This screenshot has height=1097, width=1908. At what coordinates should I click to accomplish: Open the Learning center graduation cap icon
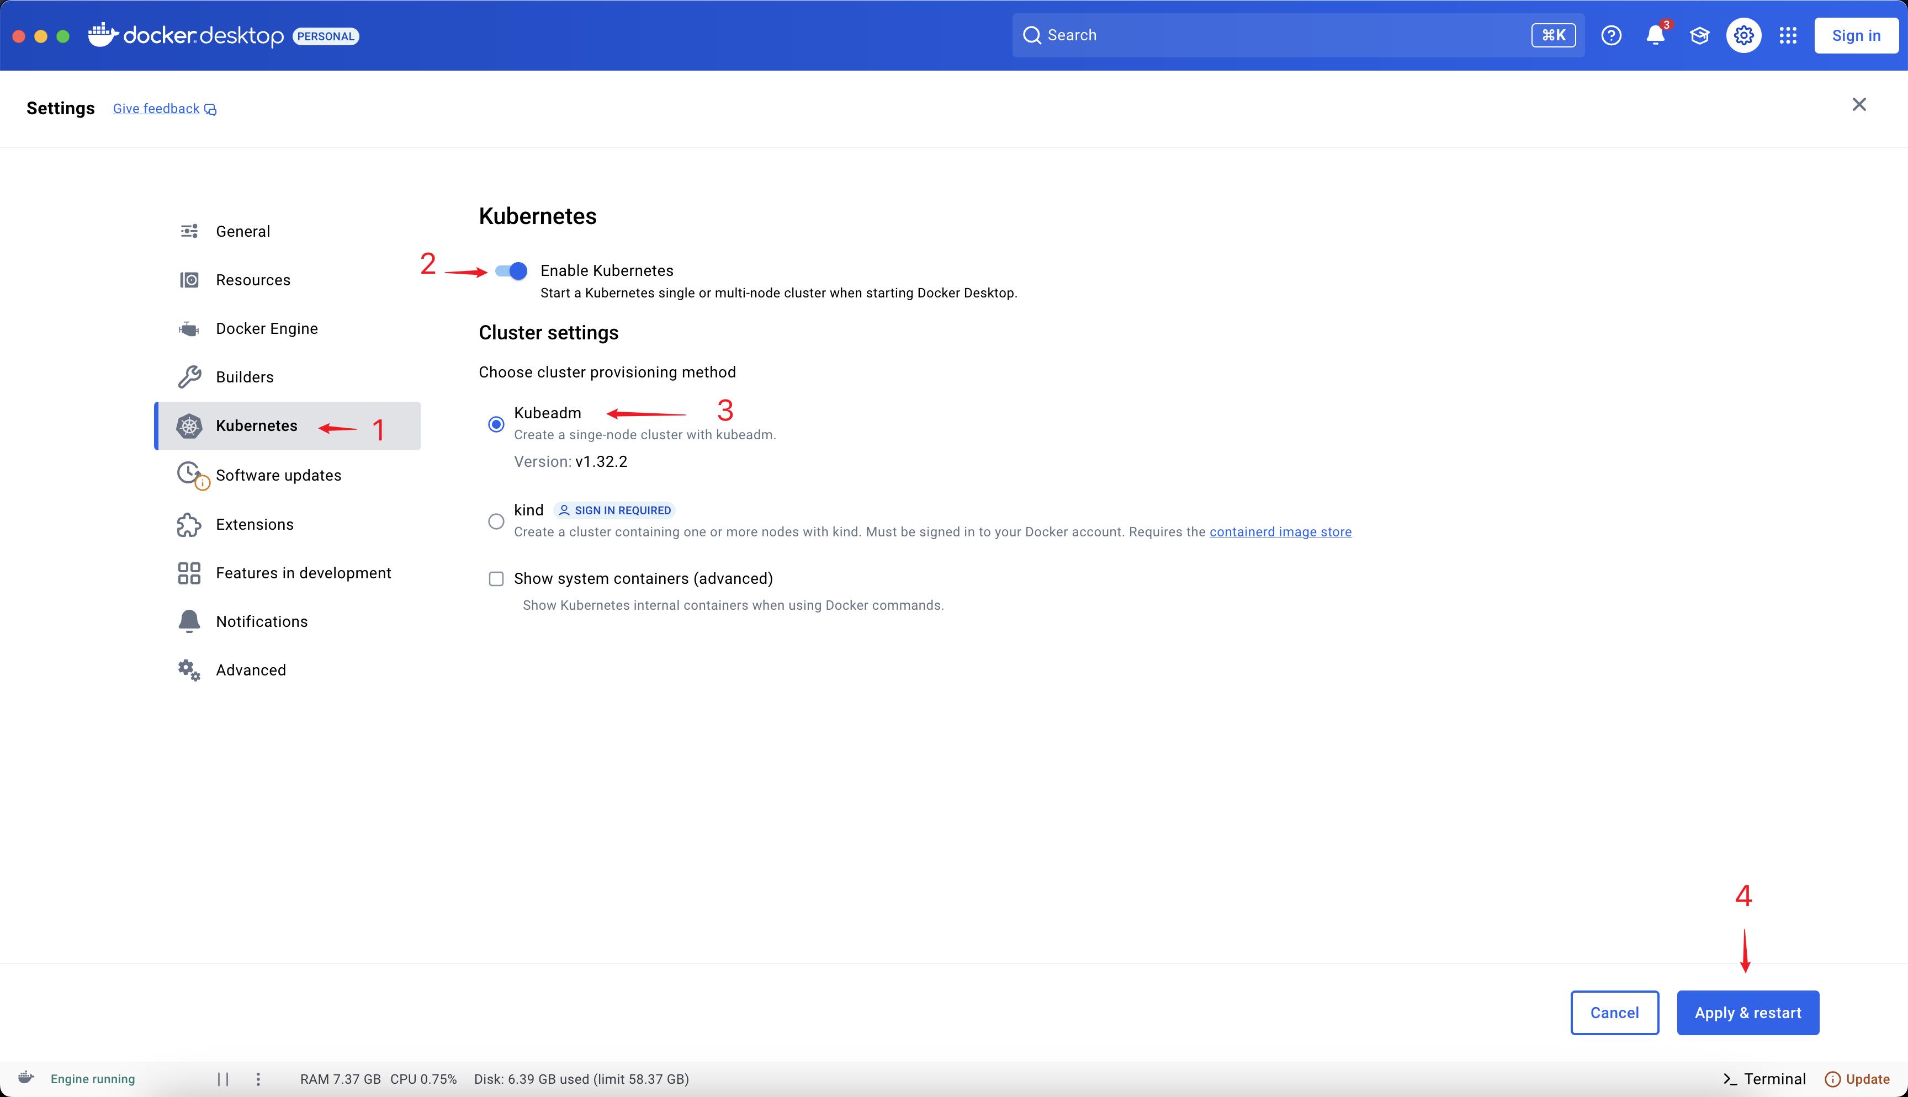[1699, 35]
